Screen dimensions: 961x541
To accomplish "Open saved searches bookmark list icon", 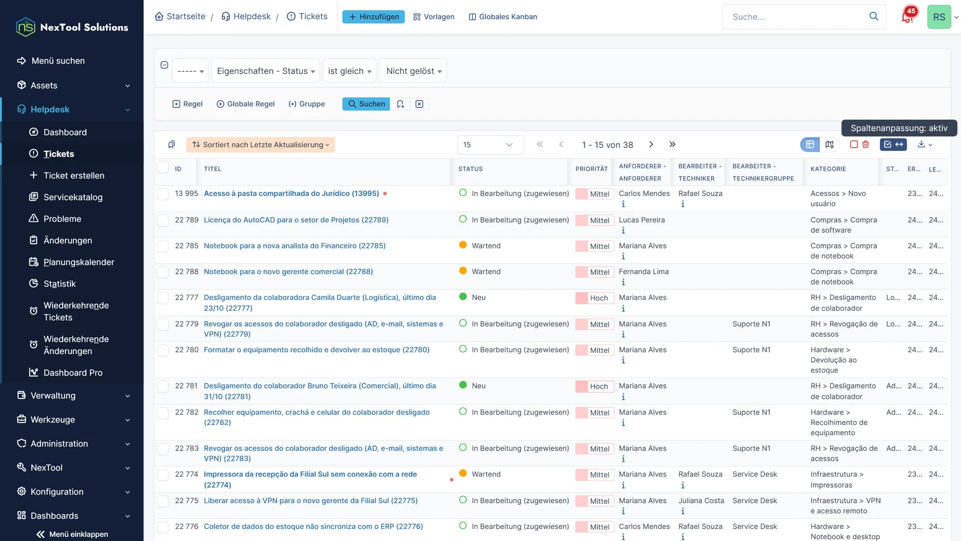I will pyautogui.click(x=171, y=144).
